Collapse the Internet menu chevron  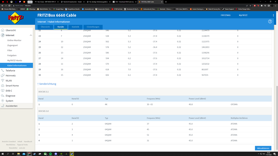31,35
